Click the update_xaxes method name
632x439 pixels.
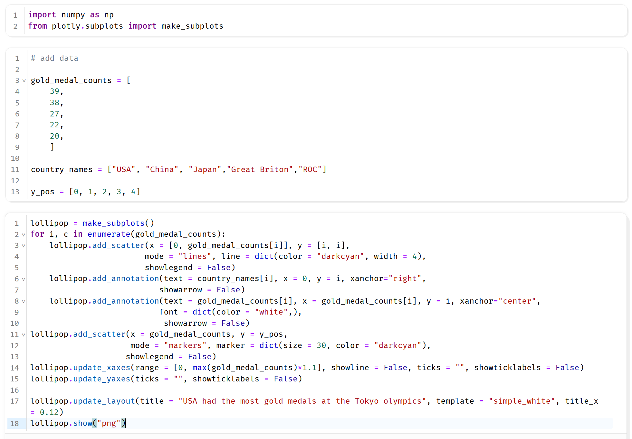tap(102, 368)
